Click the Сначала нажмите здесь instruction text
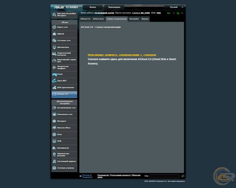Viewport: 236px width, 188px height. click(x=132, y=61)
